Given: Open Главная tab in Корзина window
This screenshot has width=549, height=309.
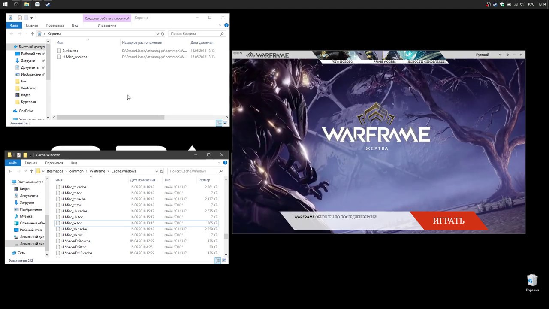Looking at the screenshot, I should click(x=32, y=25).
